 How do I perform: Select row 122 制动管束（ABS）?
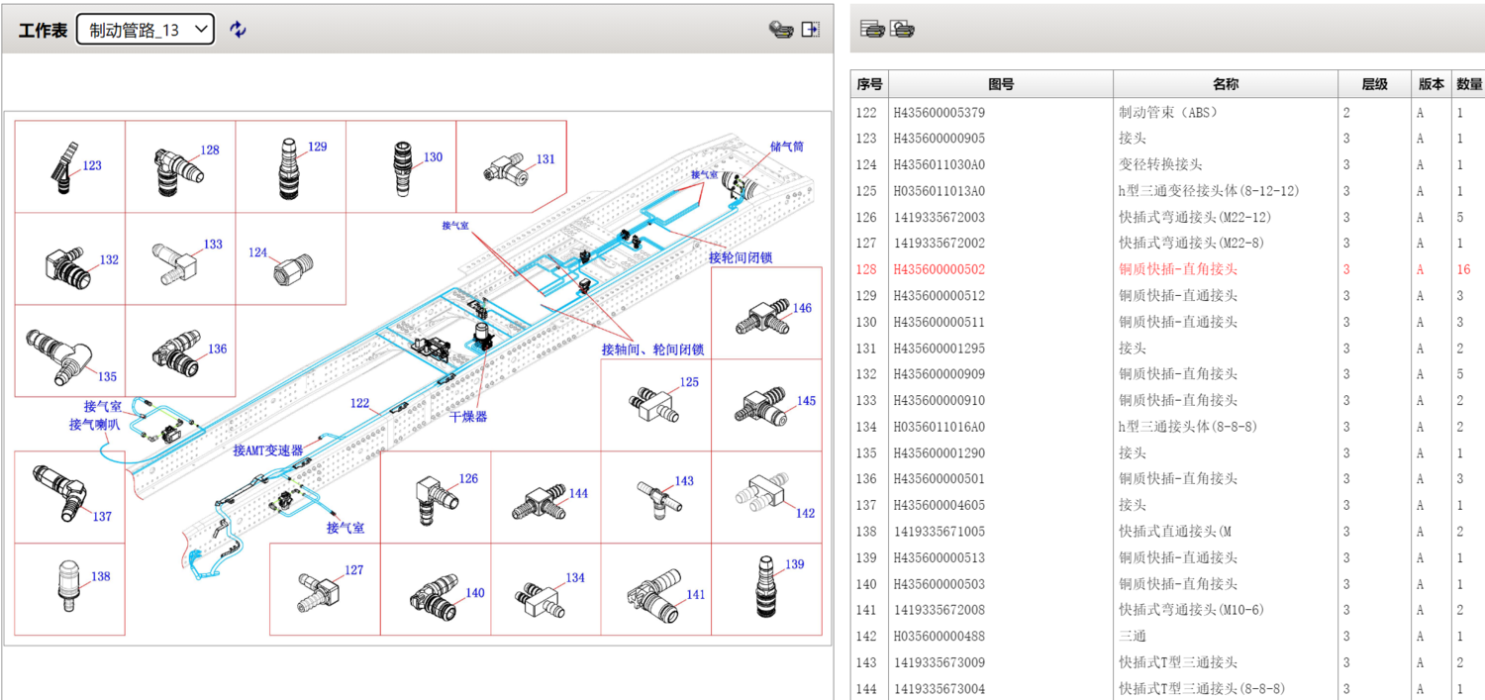point(1168,113)
